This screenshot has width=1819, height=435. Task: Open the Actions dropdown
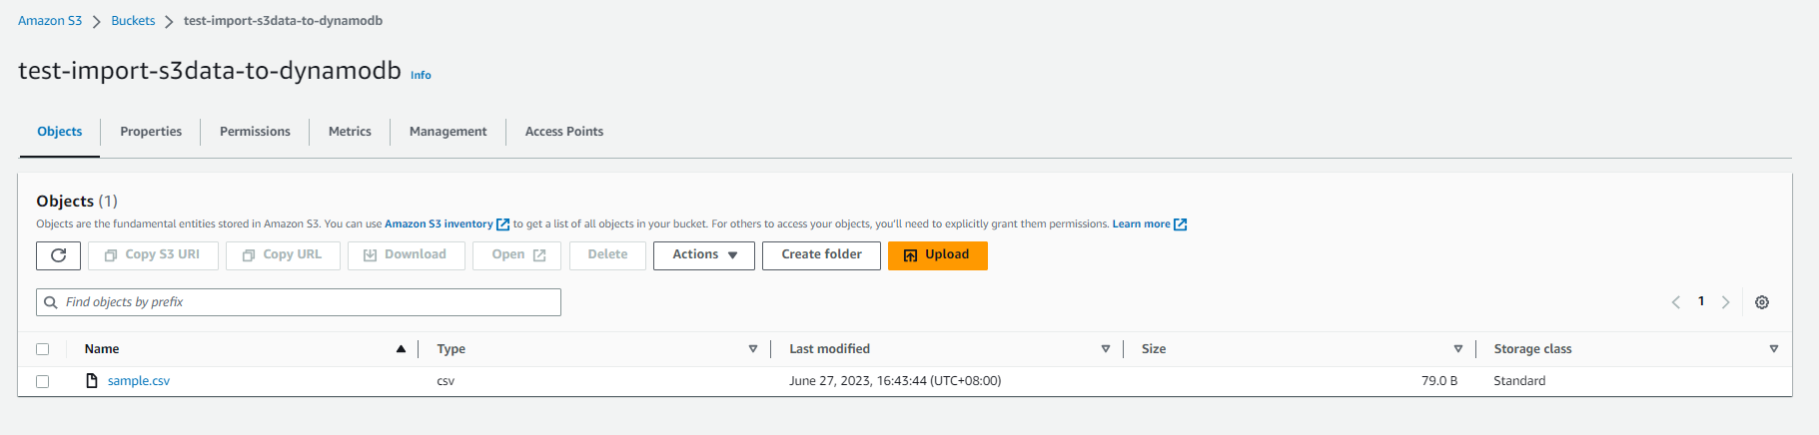[x=704, y=255]
